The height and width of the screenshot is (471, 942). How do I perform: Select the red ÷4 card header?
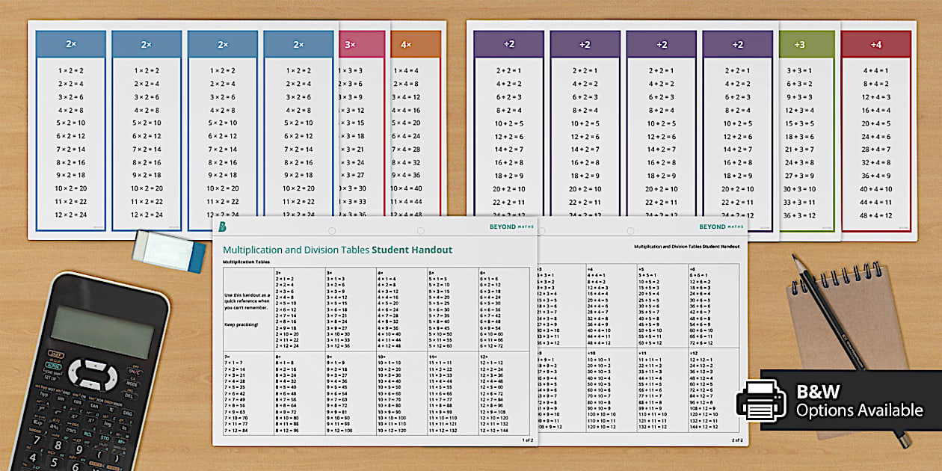click(x=876, y=44)
